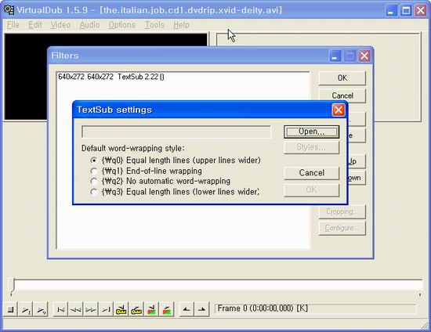Play the input video preview
The width and height of the screenshot is (431, 332).
[26, 309]
